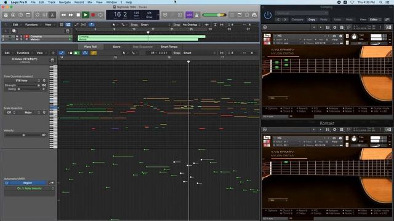Record-enable the first track
The width and height of the screenshot is (394, 221).
tap(26, 37)
